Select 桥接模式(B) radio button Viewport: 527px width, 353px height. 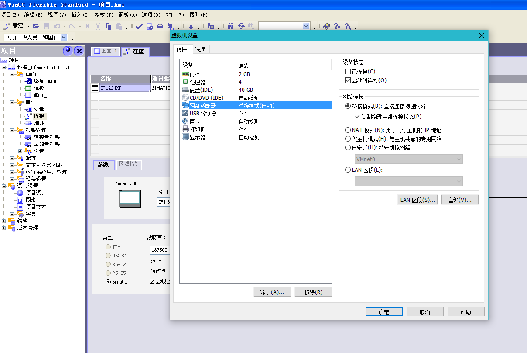click(348, 106)
